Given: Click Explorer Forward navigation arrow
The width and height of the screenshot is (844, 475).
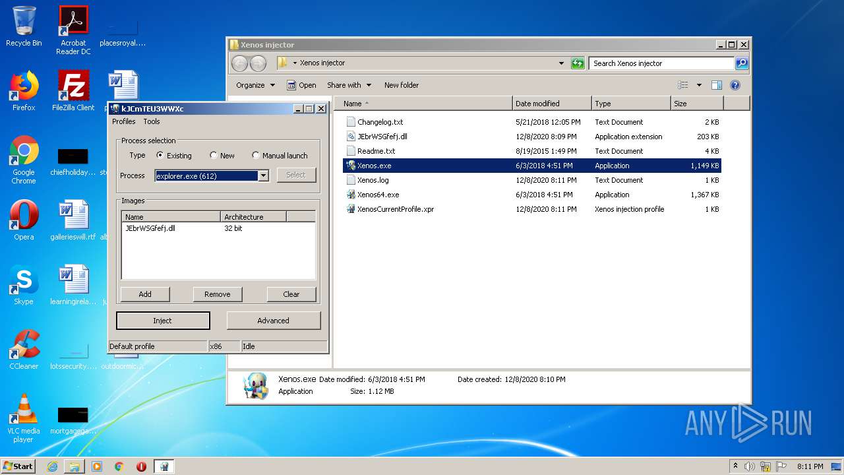Looking at the screenshot, I should (258, 63).
